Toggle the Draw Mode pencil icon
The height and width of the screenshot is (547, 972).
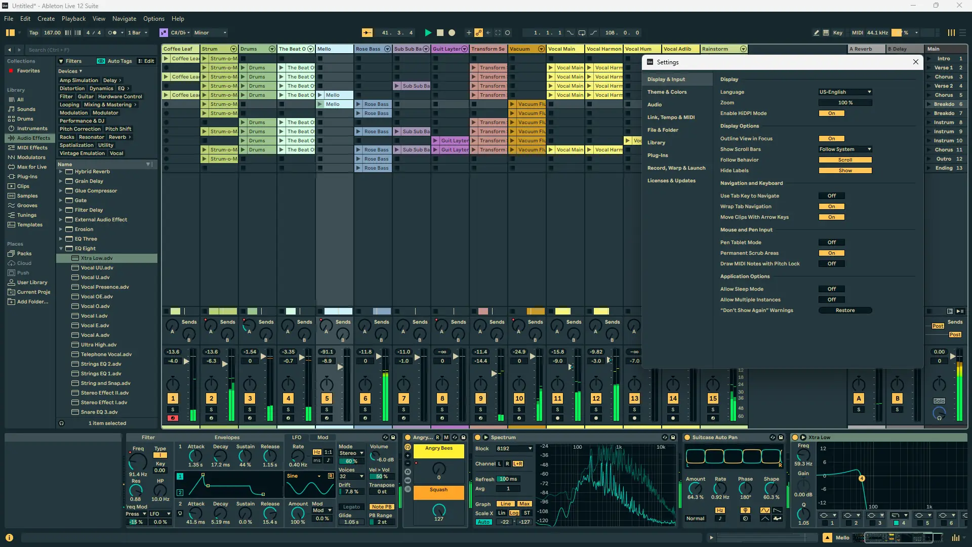pos(816,33)
